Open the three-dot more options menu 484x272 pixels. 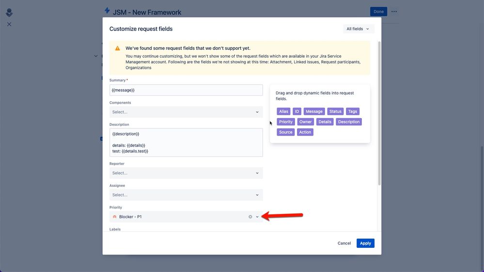(x=394, y=12)
